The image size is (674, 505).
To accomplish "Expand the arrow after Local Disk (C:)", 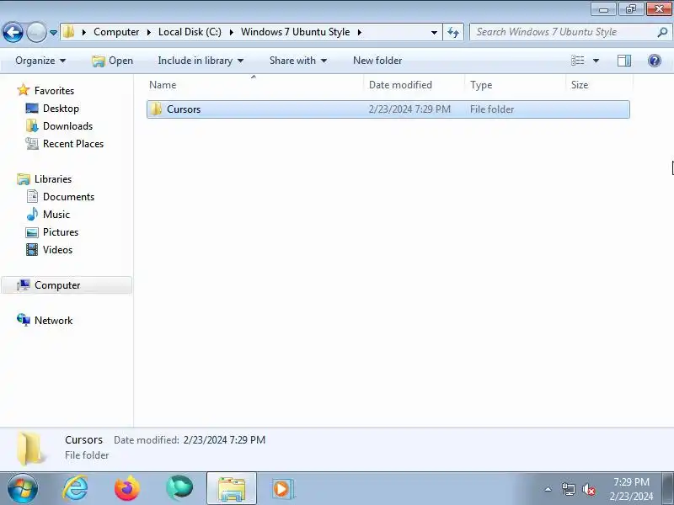I will [231, 32].
